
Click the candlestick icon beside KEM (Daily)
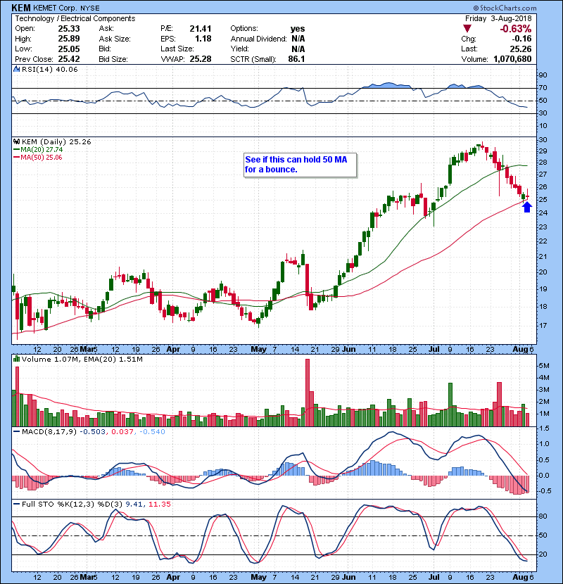pyautogui.click(x=16, y=142)
